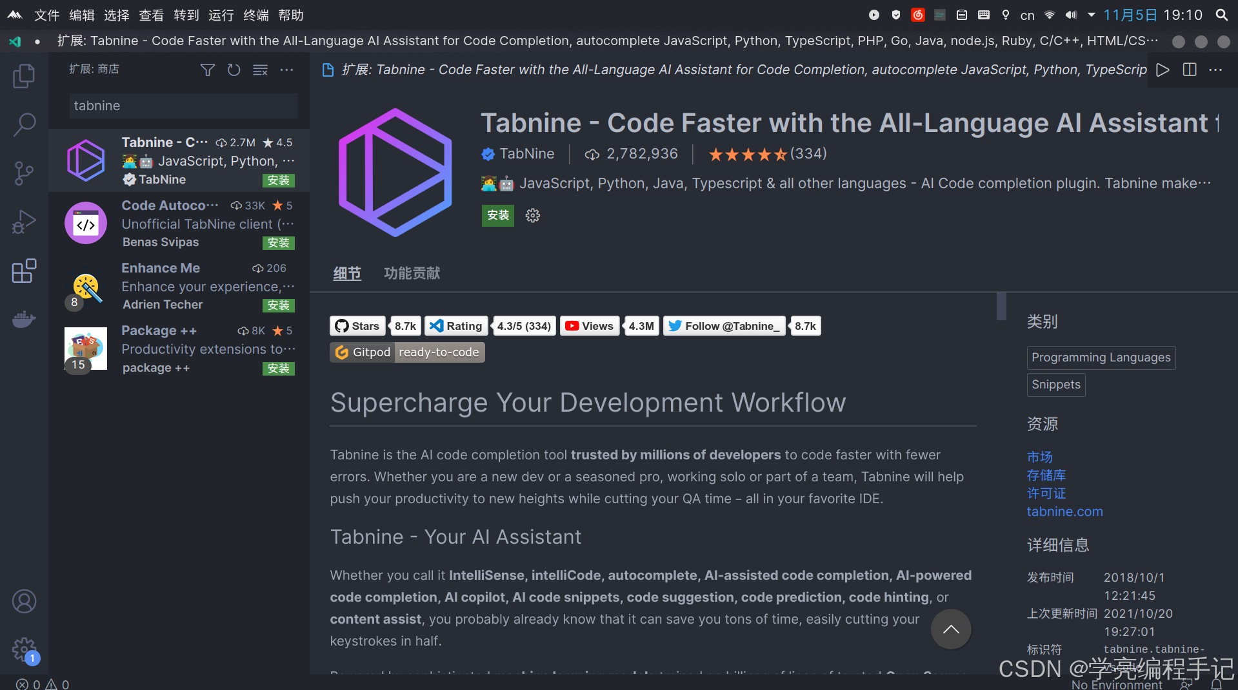
Task: Open the extensions filter funnel menu
Action: click(207, 70)
